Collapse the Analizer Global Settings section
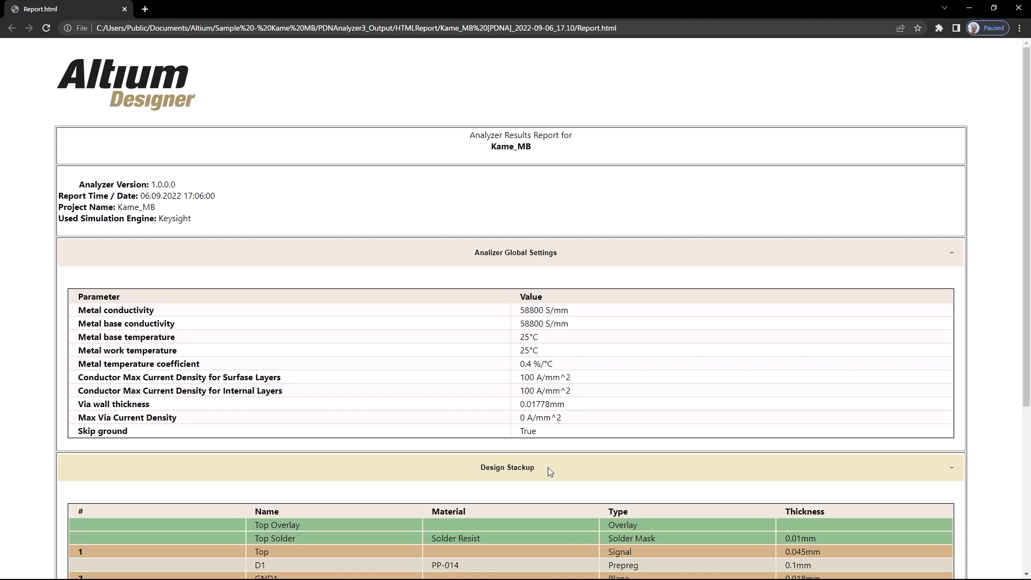The height and width of the screenshot is (580, 1031). tap(952, 252)
